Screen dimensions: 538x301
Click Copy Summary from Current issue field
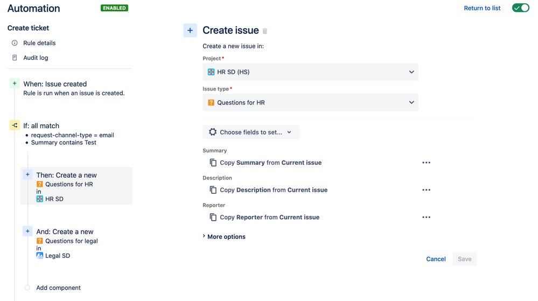(271, 163)
